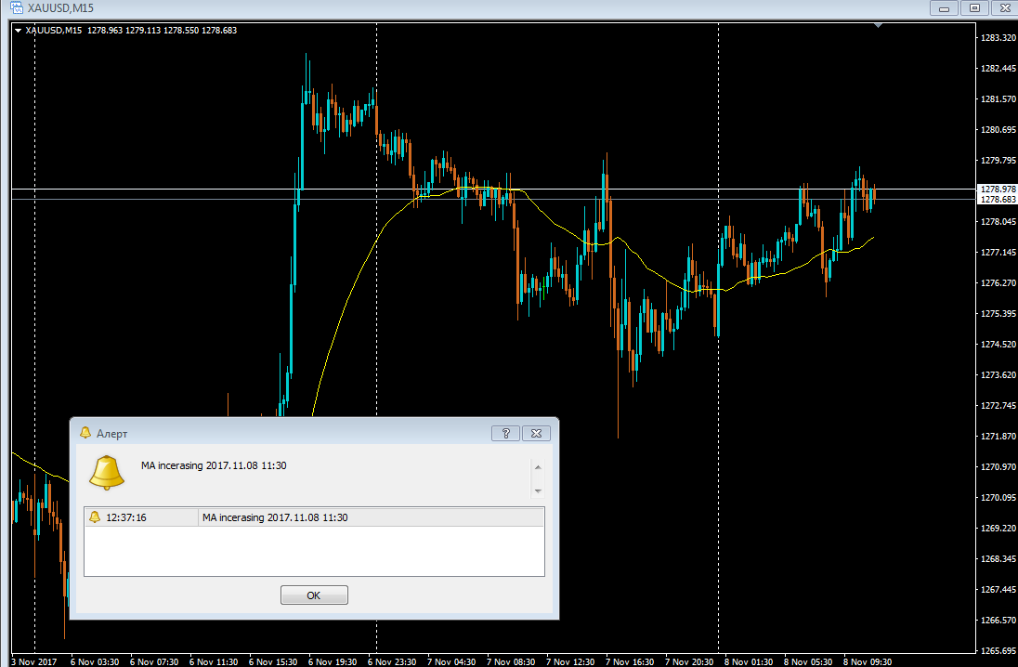Restore down the XAUUSD,M15 chart window
Viewport: 1018px width, 667px height.
974,7
